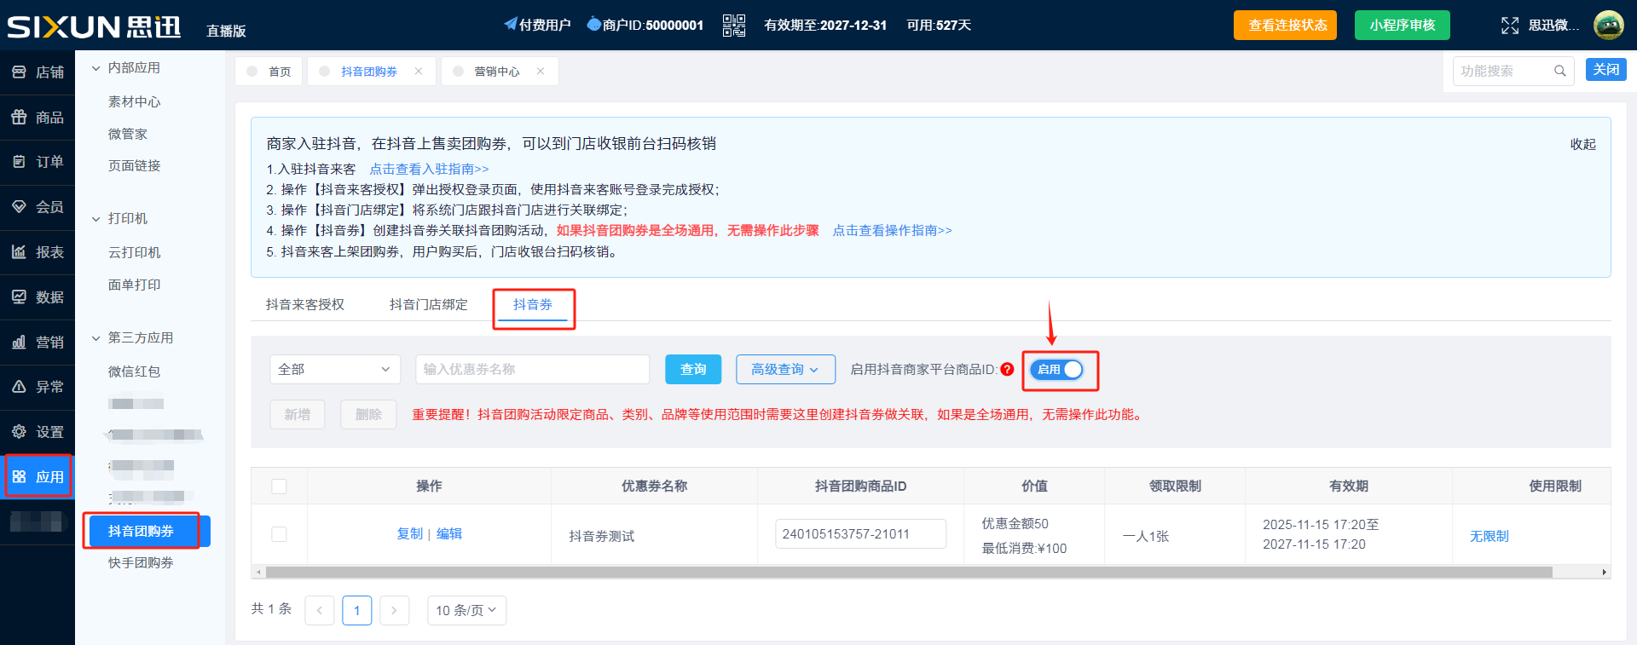Open the 订单 orders icon in sidebar

(x=19, y=162)
